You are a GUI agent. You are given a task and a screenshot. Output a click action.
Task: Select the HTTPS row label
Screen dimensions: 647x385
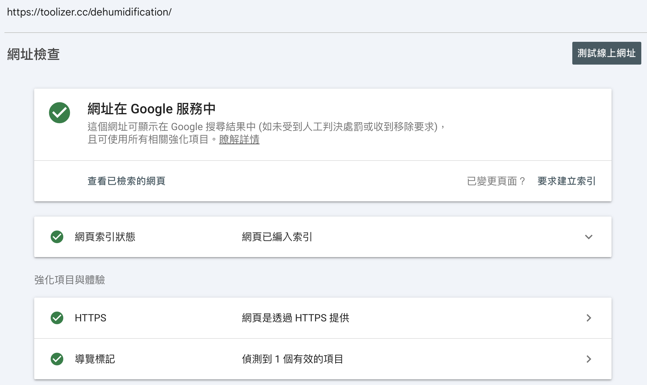[x=91, y=318]
